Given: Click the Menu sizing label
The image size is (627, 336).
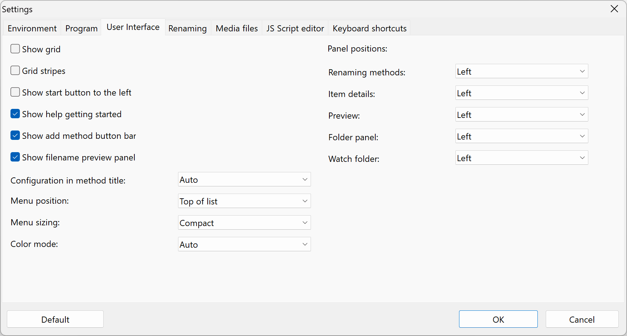Looking at the screenshot, I should point(35,222).
